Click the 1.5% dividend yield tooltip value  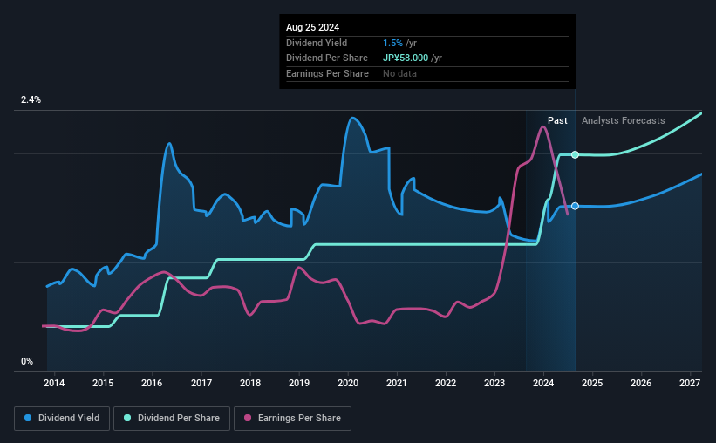click(392, 43)
